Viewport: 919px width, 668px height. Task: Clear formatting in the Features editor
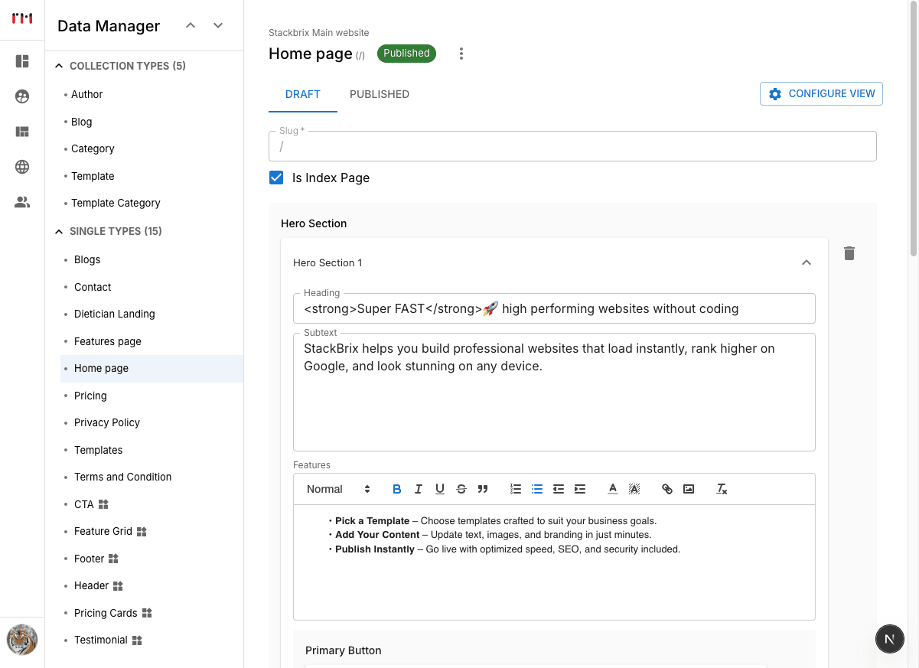[x=722, y=489]
